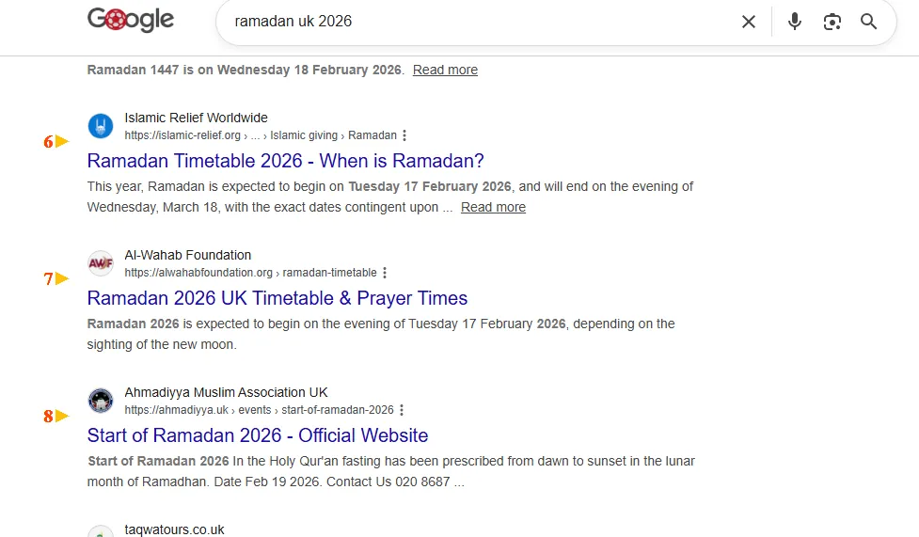Click the ahmadiyya.uk events URL
Screen dimensions: 919x537
[259, 410]
